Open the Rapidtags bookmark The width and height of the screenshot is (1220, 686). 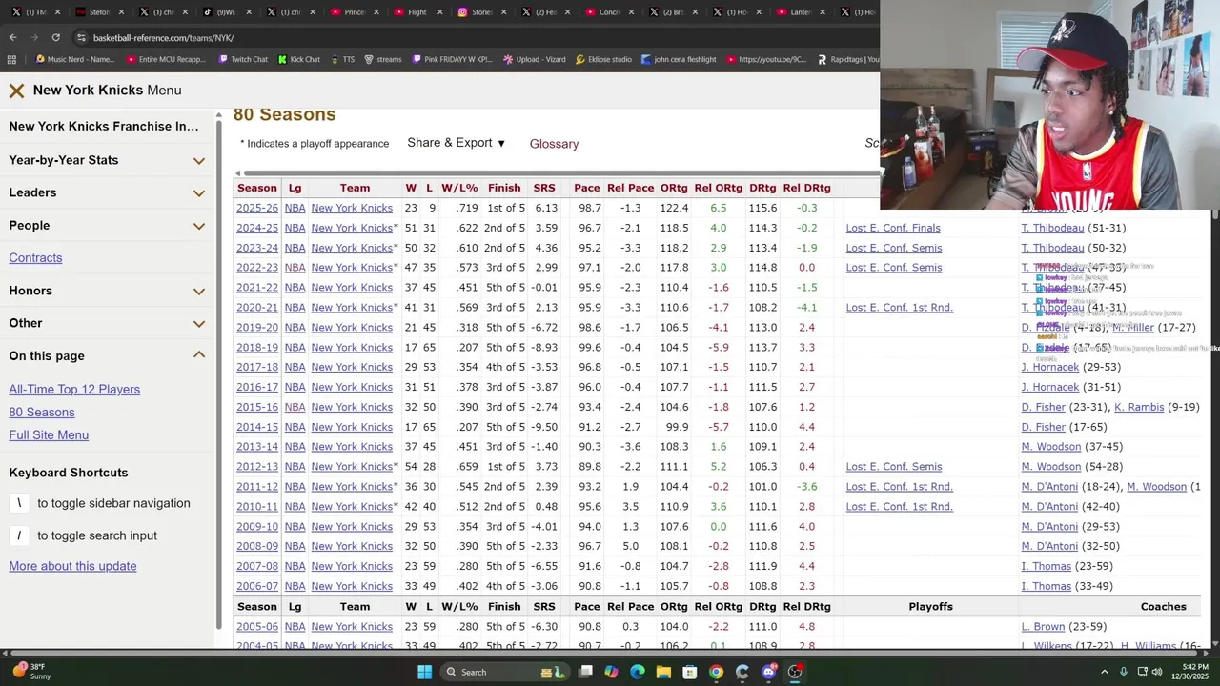[847, 59]
